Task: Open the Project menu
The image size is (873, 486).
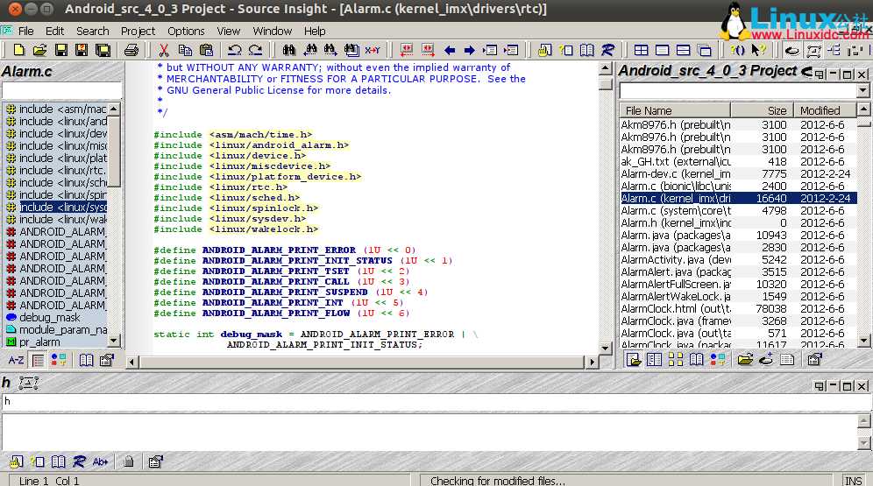Action: 138,32
